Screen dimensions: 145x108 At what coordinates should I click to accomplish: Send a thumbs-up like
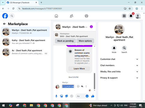pyautogui.click(x=93, y=96)
